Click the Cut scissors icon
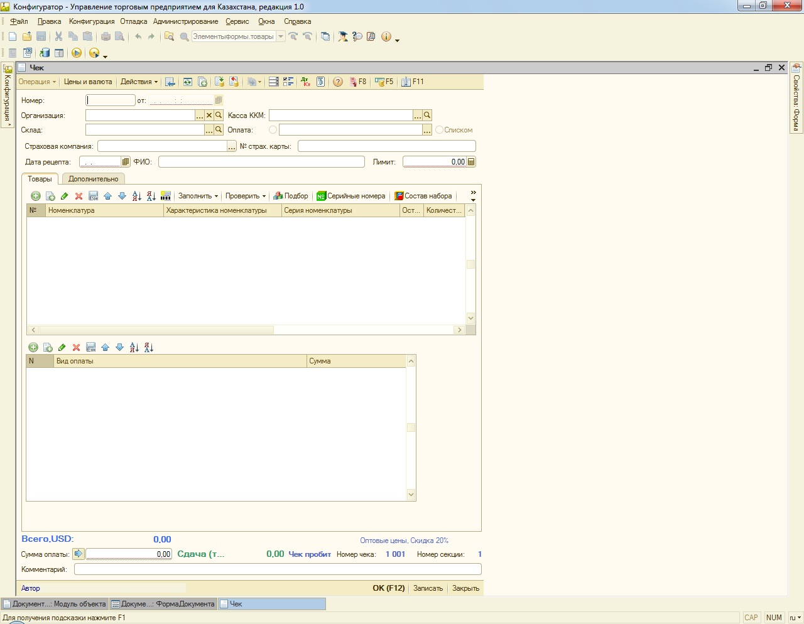 [58, 36]
